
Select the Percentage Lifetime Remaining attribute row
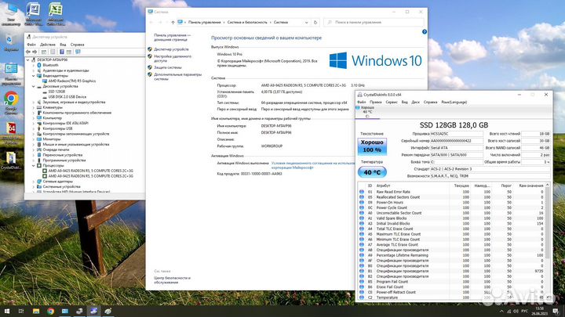452,255
